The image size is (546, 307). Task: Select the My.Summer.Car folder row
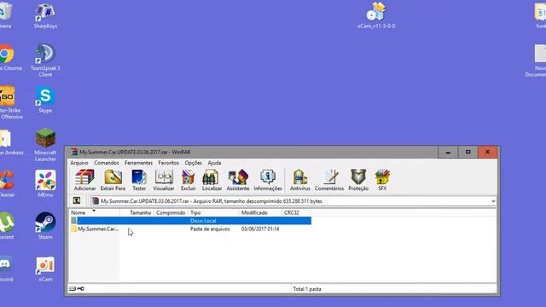click(190, 229)
